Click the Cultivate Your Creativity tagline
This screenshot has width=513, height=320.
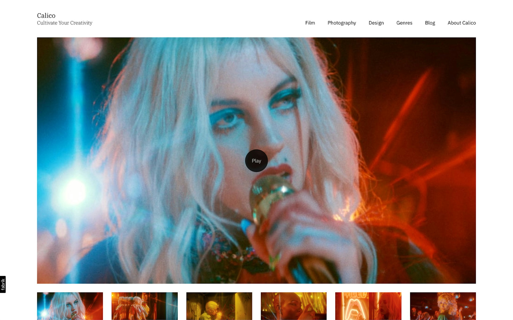pyautogui.click(x=65, y=23)
